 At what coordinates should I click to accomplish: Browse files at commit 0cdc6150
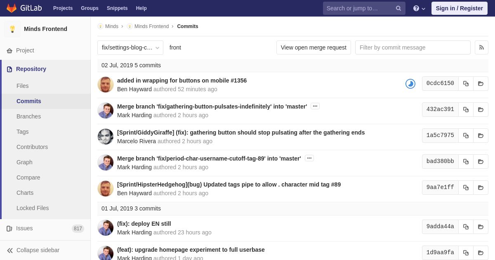(x=481, y=83)
